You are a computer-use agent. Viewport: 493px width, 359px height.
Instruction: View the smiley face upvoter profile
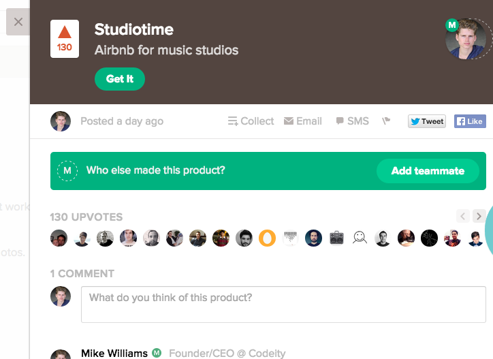[x=360, y=238]
